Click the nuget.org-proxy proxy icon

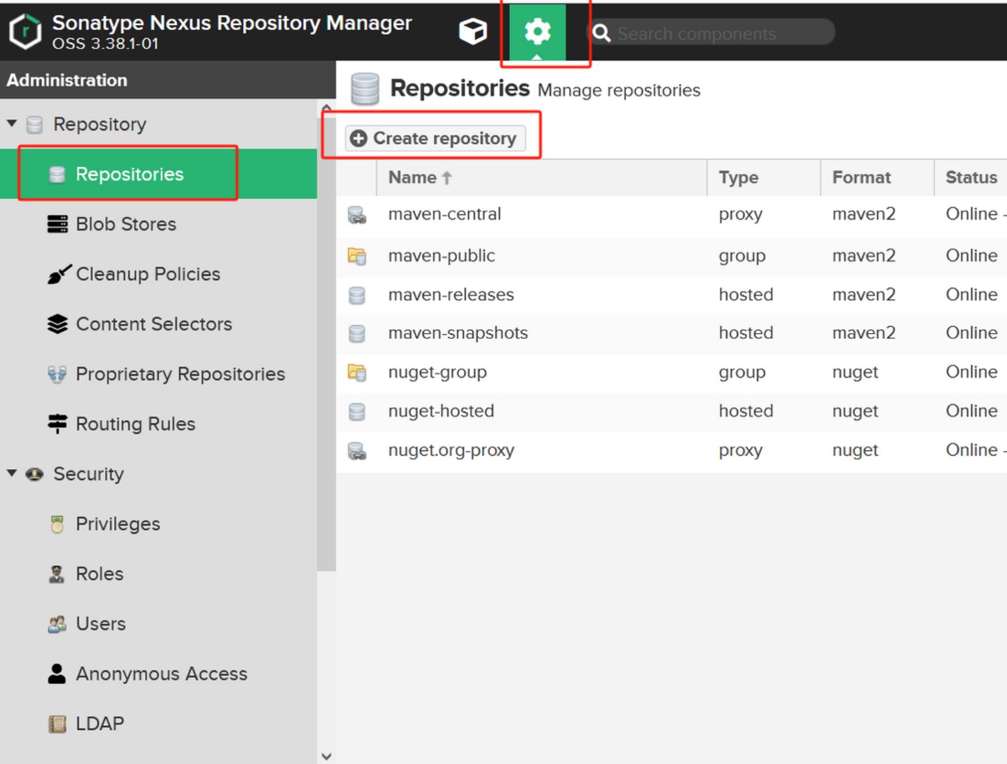click(x=357, y=451)
